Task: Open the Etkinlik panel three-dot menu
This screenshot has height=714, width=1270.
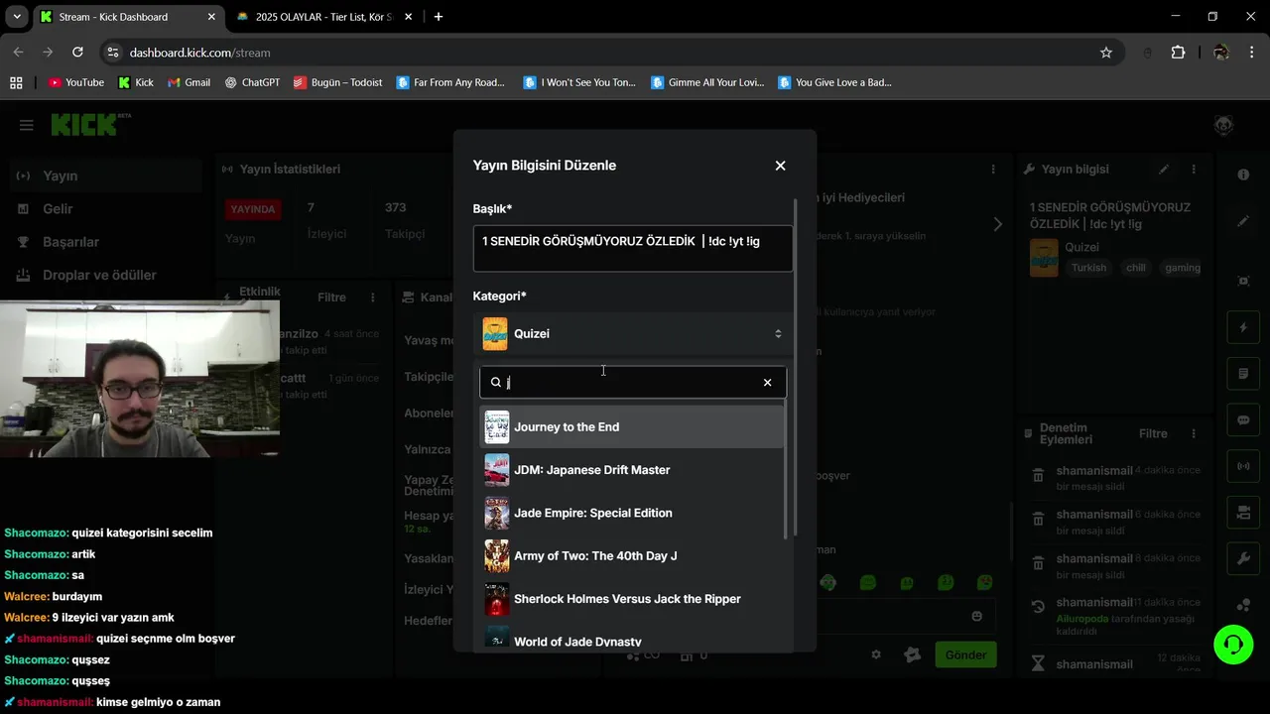Action: 373,297
